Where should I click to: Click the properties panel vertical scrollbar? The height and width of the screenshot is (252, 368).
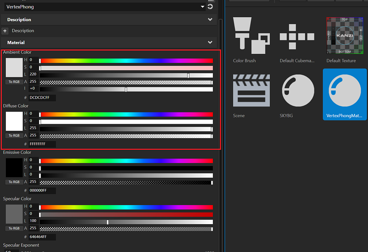point(220,136)
